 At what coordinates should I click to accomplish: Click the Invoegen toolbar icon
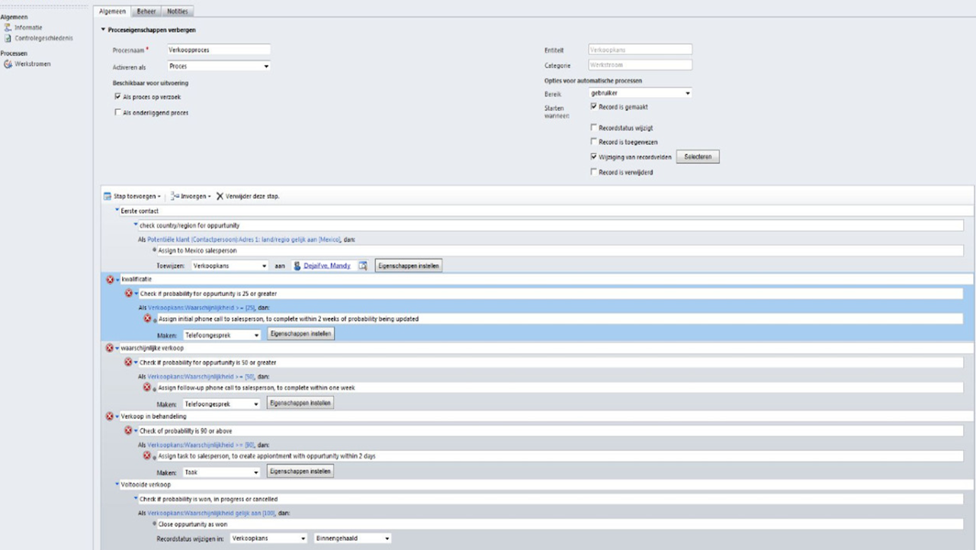175,196
